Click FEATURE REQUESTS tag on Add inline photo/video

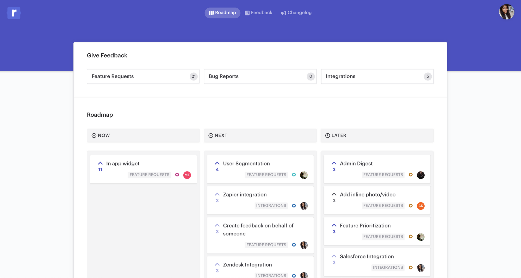[383, 206]
